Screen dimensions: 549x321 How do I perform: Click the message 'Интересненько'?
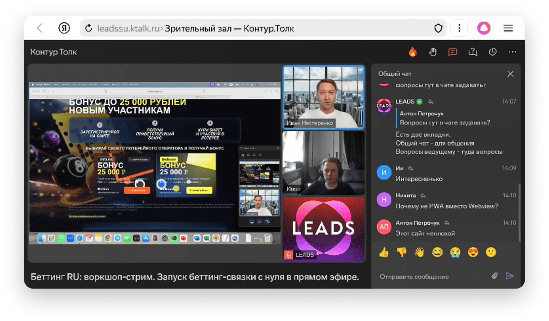[x=419, y=179]
